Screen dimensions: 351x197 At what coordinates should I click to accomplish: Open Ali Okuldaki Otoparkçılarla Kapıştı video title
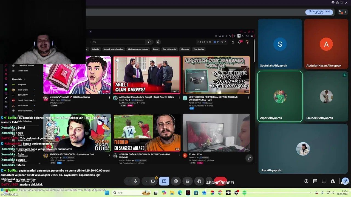click(146, 97)
